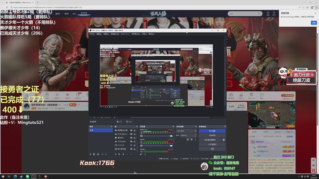The height and width of the screenshot is (179, 319).
Task: Open virtual camera settings gear icon
Action: pyautogui.click(x=224, y=140)
